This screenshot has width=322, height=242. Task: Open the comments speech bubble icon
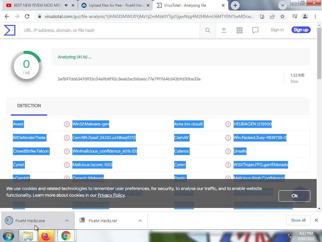(x=255, y=30)
